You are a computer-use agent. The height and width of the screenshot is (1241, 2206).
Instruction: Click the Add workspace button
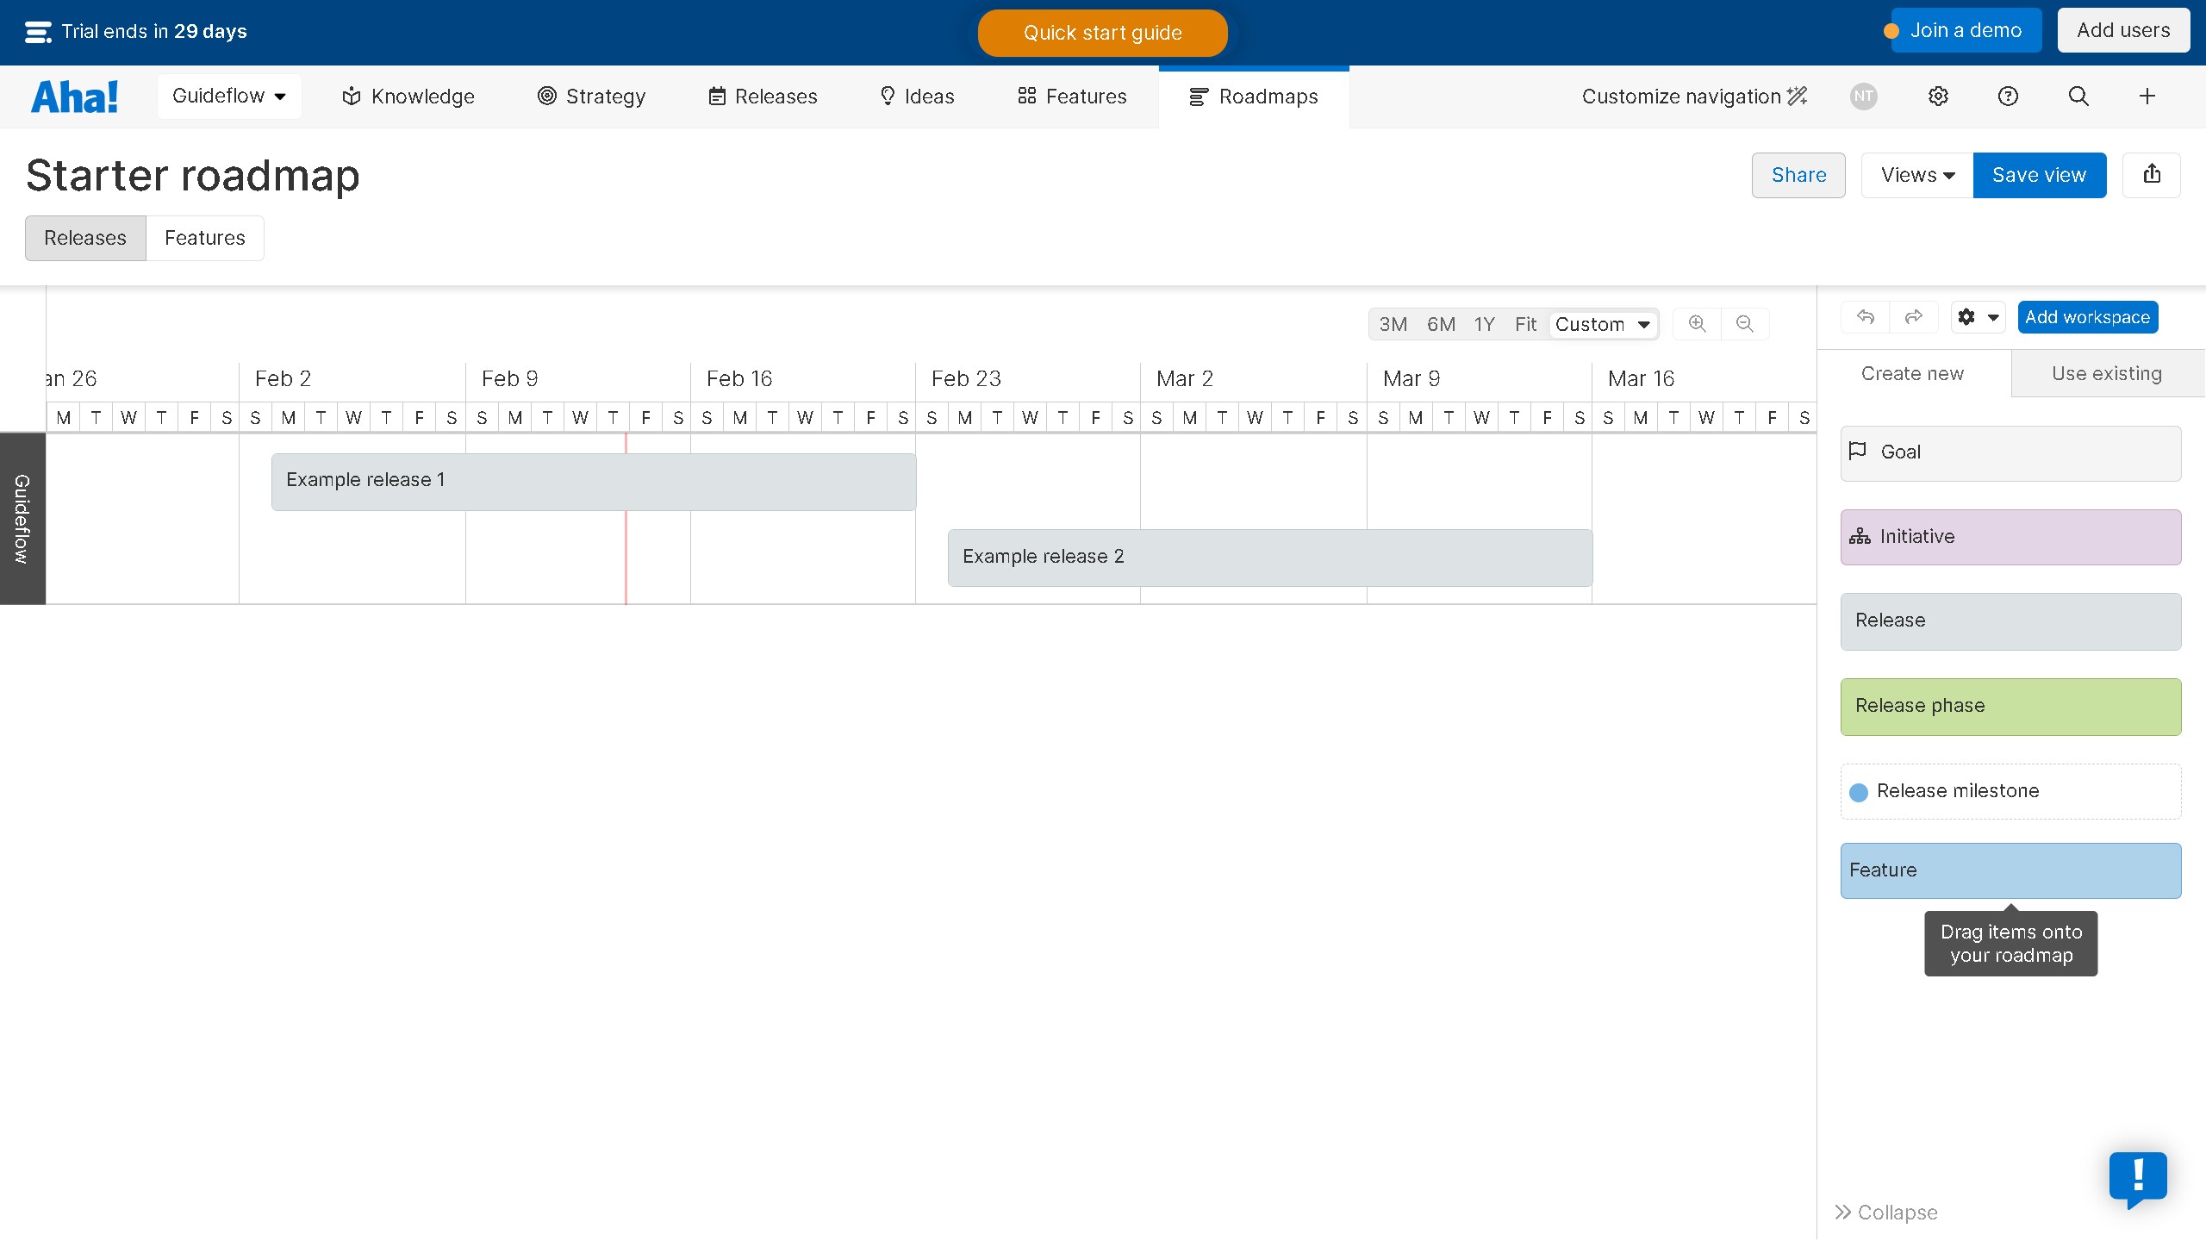pos(2087,317)
